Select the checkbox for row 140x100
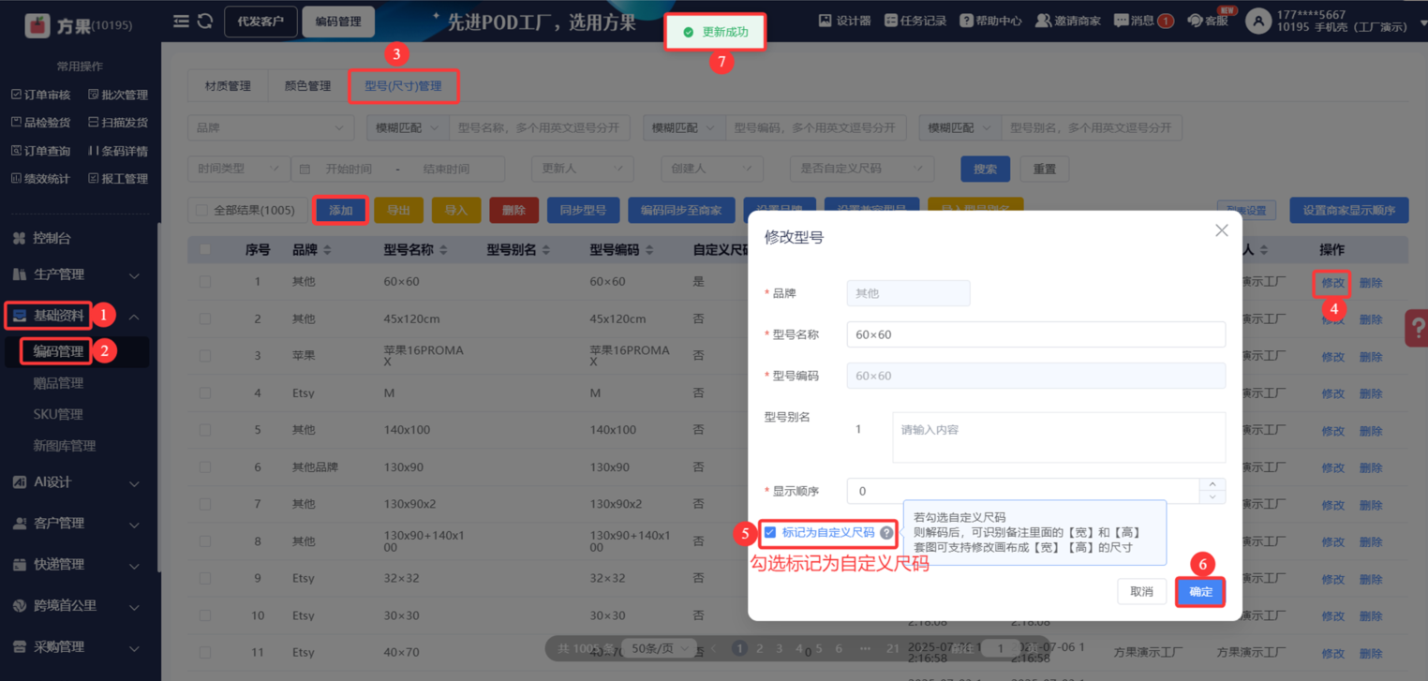Viewport: 1428px width, 681px height. (205, 430)
